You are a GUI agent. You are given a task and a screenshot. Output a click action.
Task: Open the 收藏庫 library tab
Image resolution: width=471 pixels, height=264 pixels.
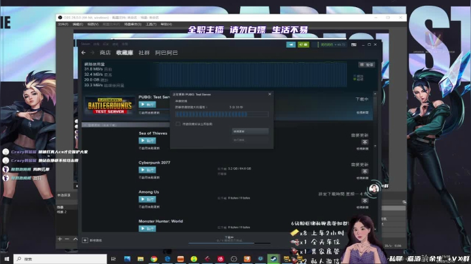coord(125,52)
